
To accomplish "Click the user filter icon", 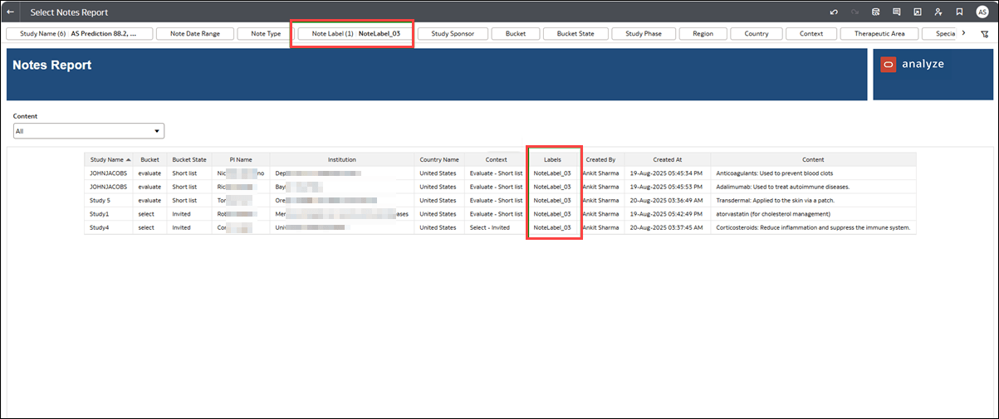I will coord(938,12).
